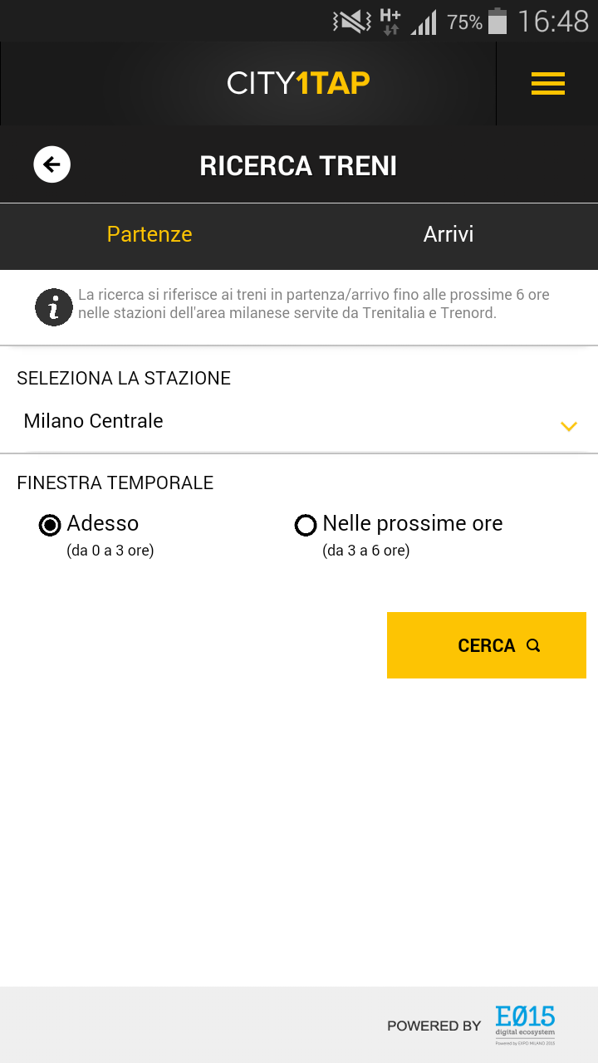Expand the station dropdown chevron
598x1063 pixels.
[x=568, y=427]
